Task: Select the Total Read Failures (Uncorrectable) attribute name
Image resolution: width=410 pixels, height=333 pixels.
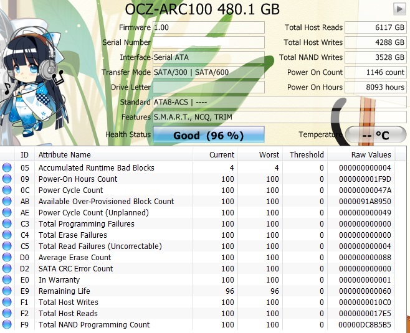Action: tap(100, 246)
